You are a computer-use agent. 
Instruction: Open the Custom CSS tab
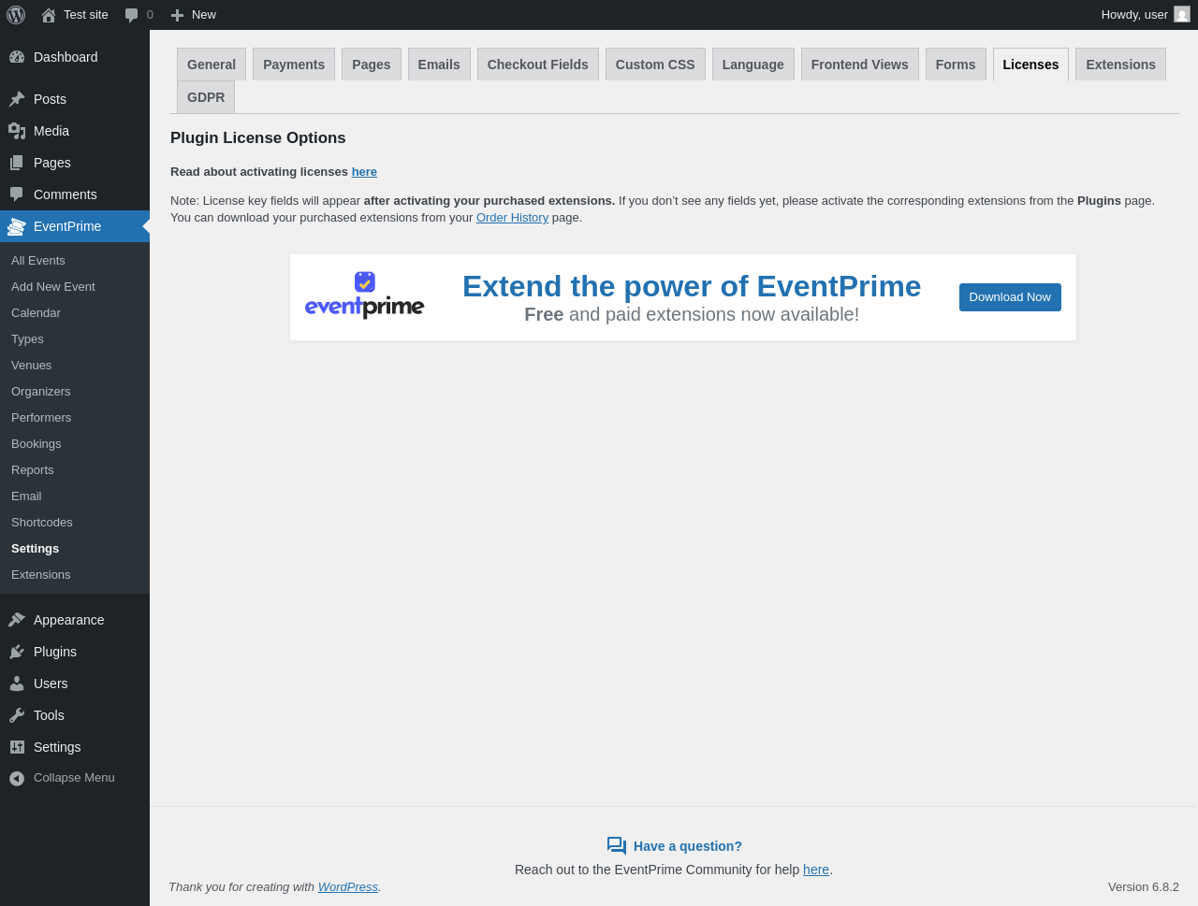[x=655, y=65]
